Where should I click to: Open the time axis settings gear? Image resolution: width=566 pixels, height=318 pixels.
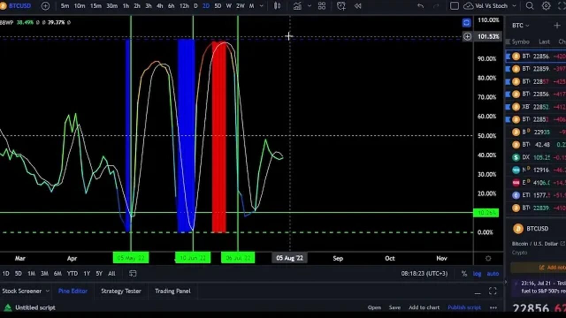coord(488,258)
